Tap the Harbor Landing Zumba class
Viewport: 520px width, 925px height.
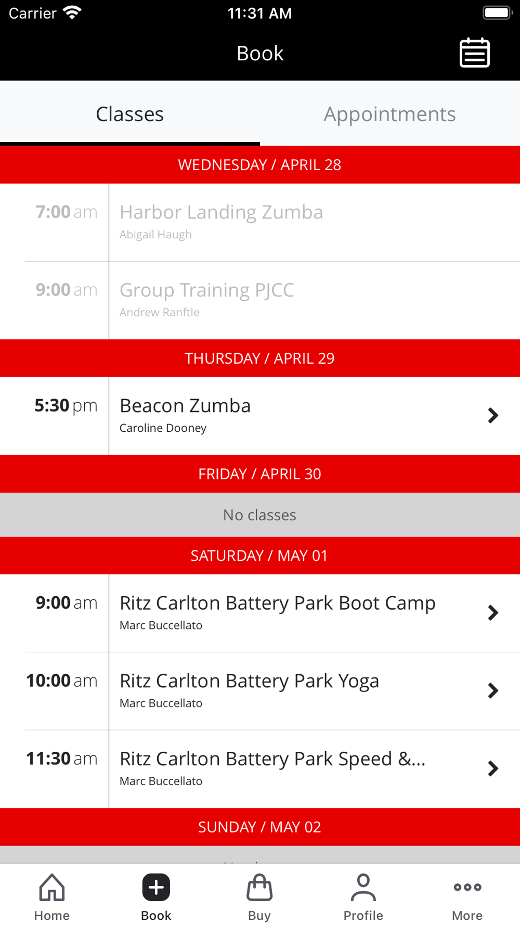222,213
